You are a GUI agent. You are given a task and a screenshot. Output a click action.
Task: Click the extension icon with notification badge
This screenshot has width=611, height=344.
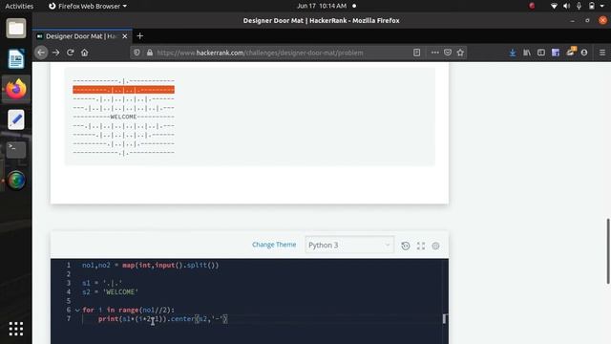click(x=571, y=52)
